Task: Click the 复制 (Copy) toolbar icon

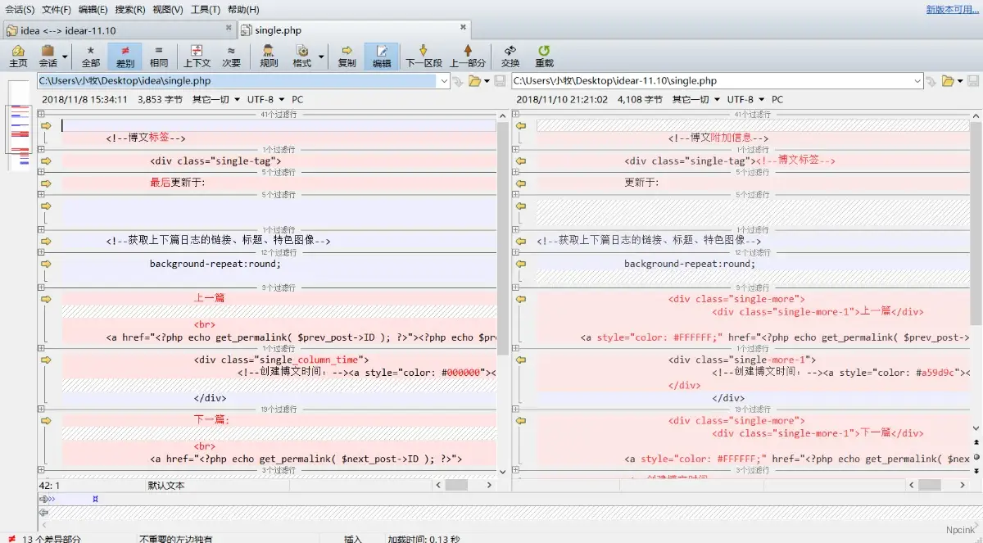Action: [347, 56]
